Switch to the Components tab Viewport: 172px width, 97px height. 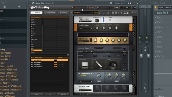click(50, 13)
